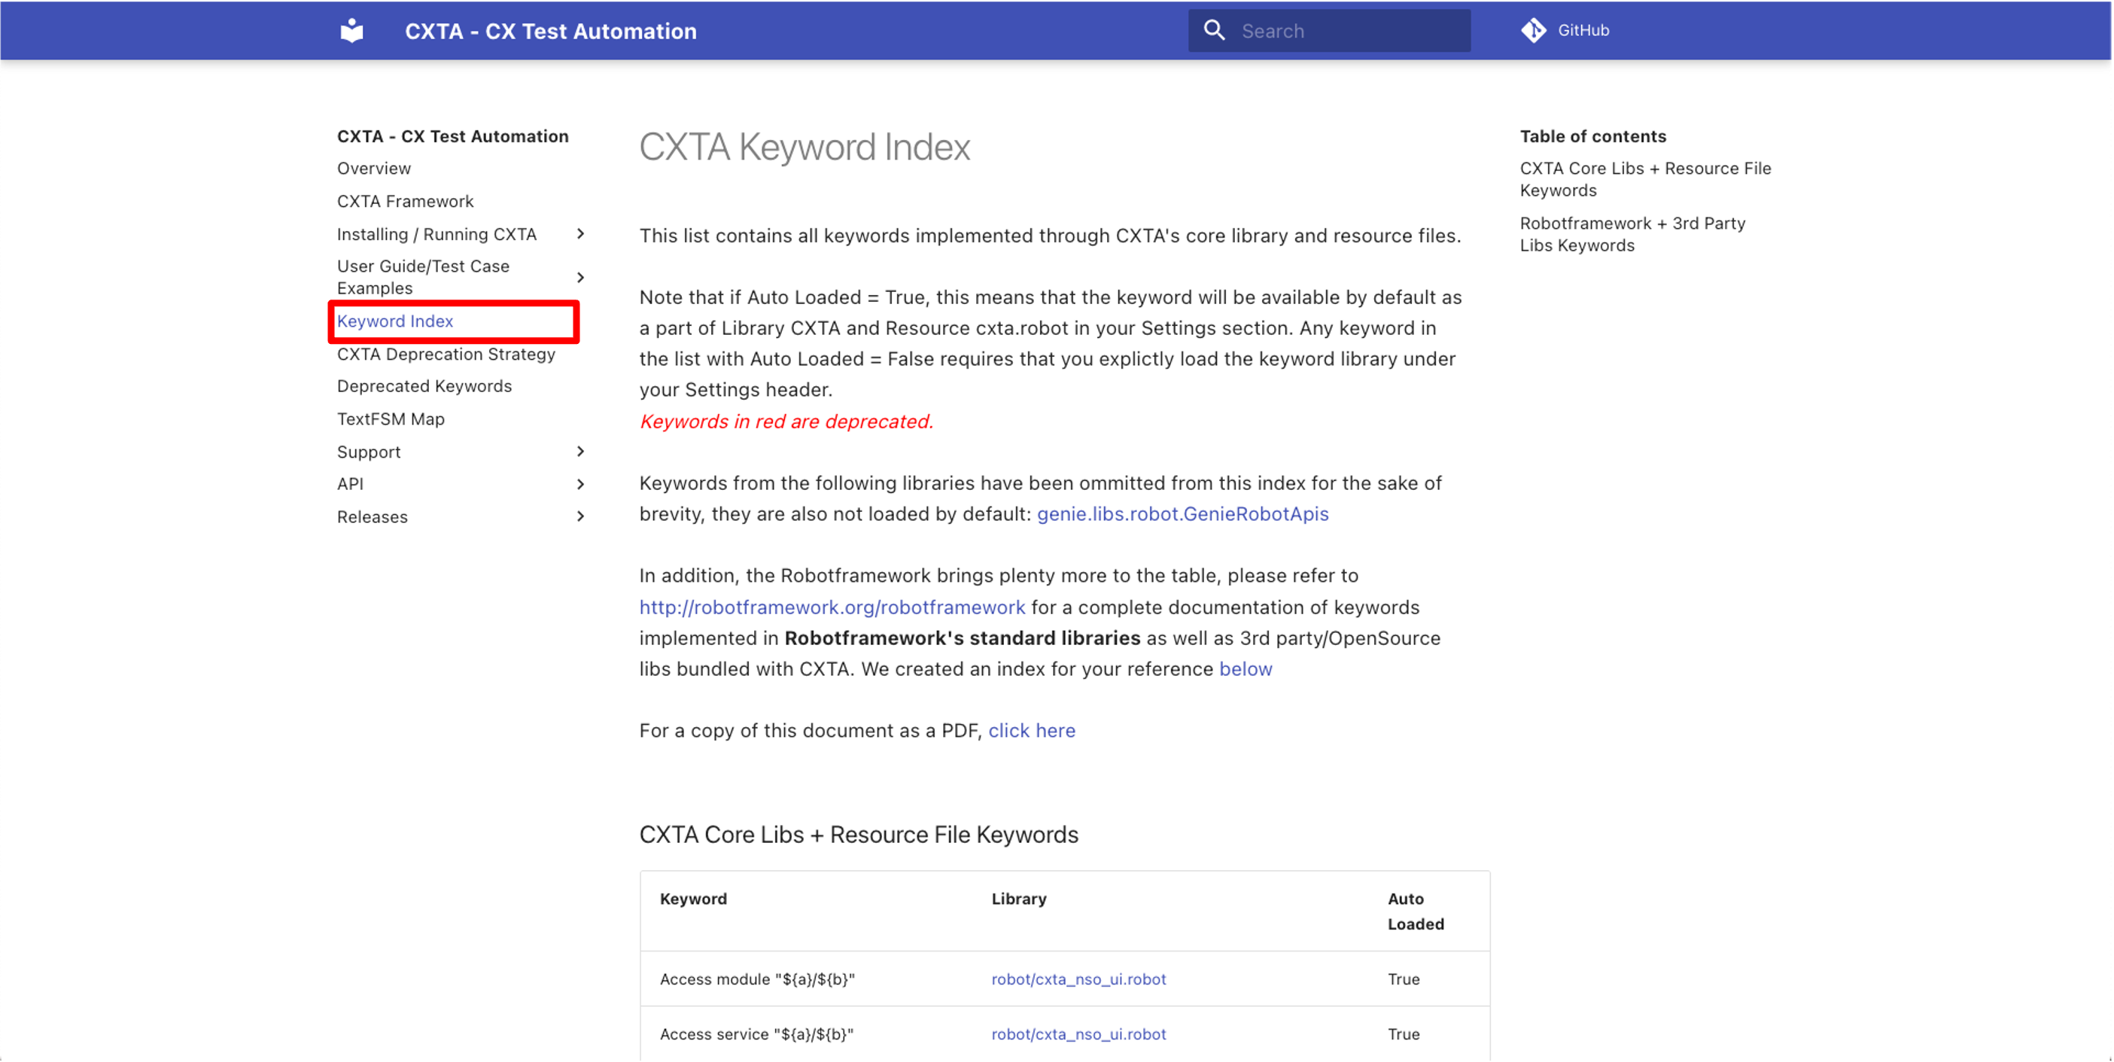Expand the Support section chevron
This screenshot has height=1062, width=2114.
[580, 452]
